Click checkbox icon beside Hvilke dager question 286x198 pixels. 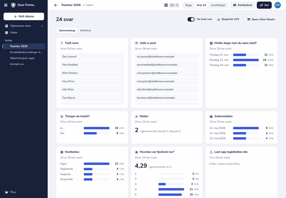tap(211, 43)
